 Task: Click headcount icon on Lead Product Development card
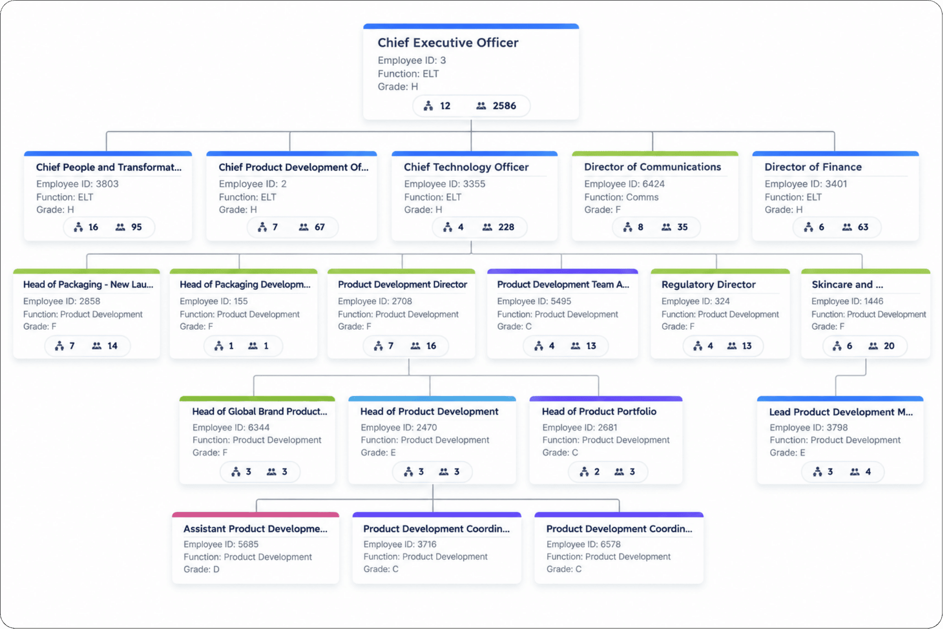[855, 472]
